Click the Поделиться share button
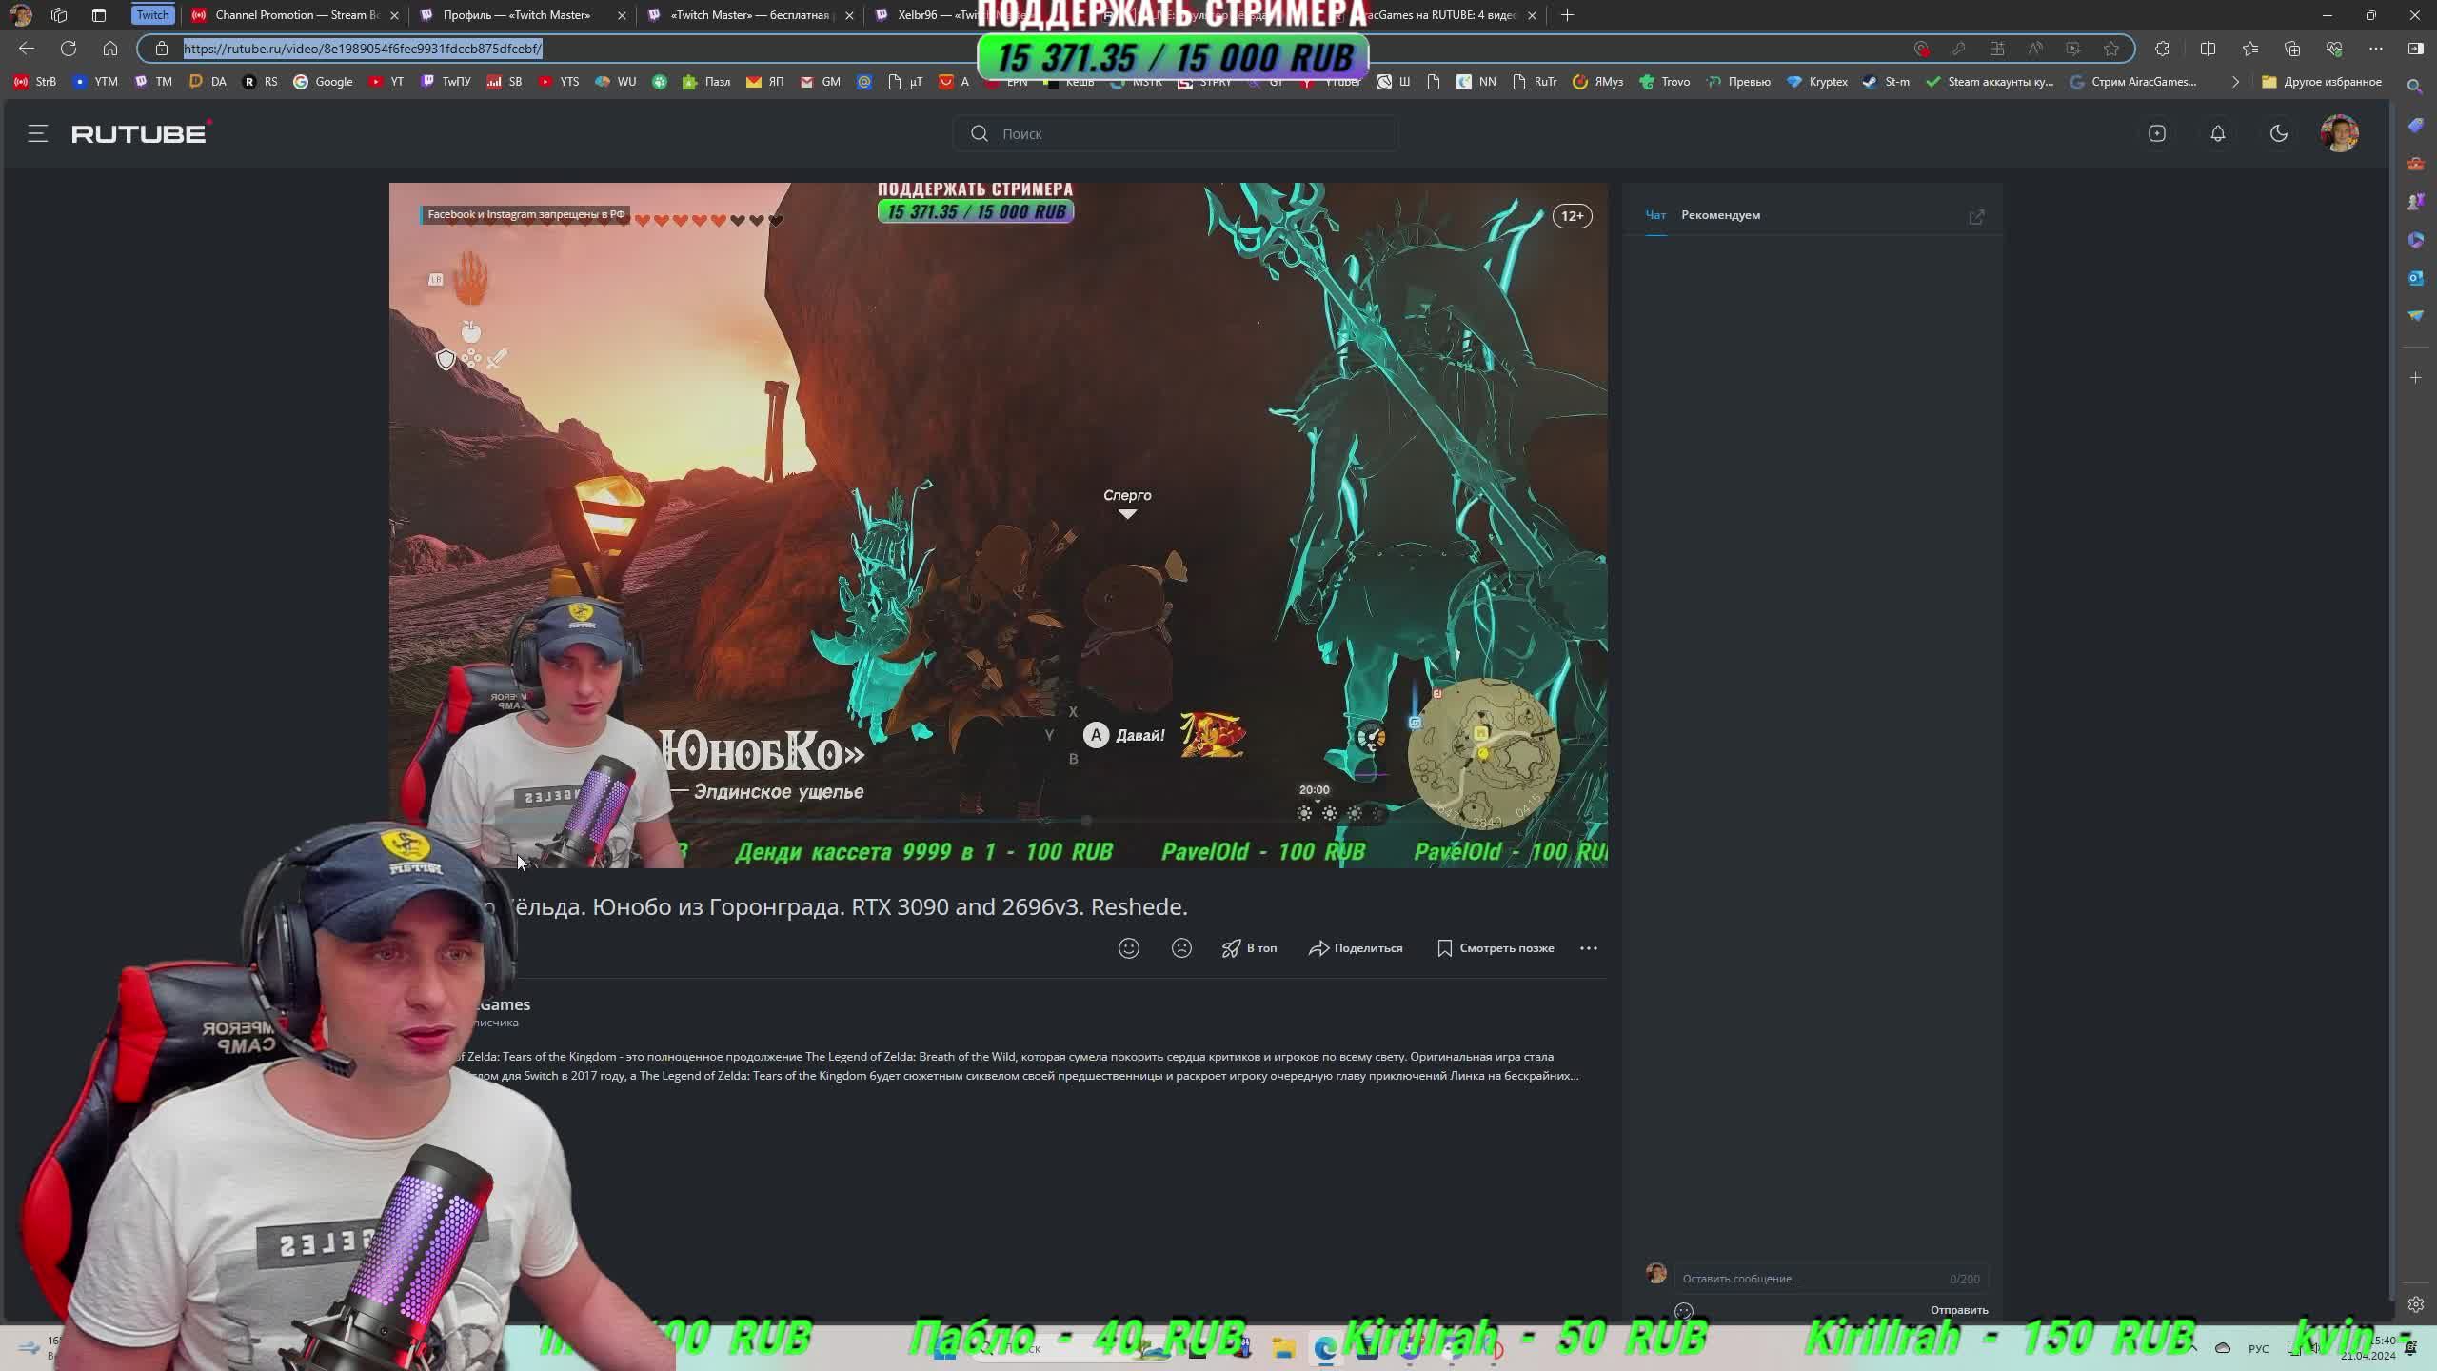The height and width of the screenshot is (1371, 2437). (1356, 948)
